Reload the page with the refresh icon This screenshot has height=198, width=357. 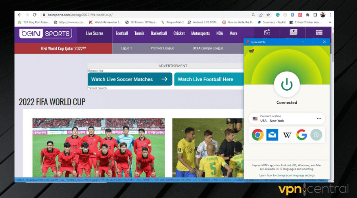(35, 15)
